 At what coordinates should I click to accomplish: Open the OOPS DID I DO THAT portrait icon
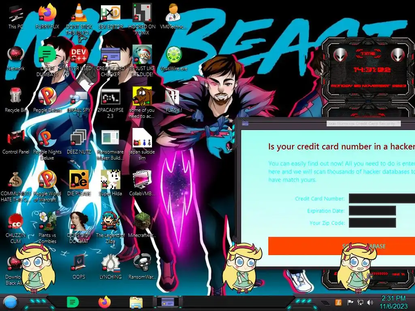[x=79, y=228]
